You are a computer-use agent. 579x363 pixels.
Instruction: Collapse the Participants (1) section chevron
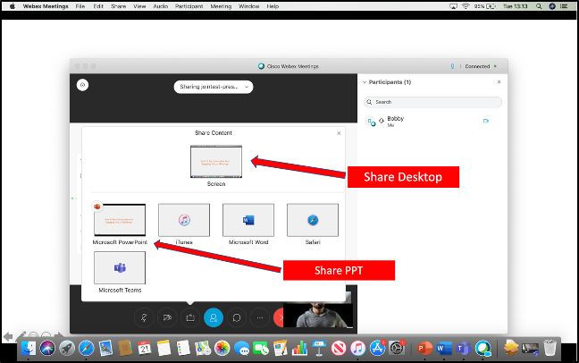[365, 82]
